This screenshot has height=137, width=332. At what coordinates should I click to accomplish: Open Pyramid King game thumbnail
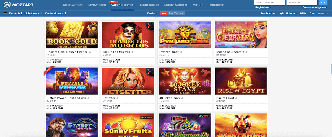(185, 35)
